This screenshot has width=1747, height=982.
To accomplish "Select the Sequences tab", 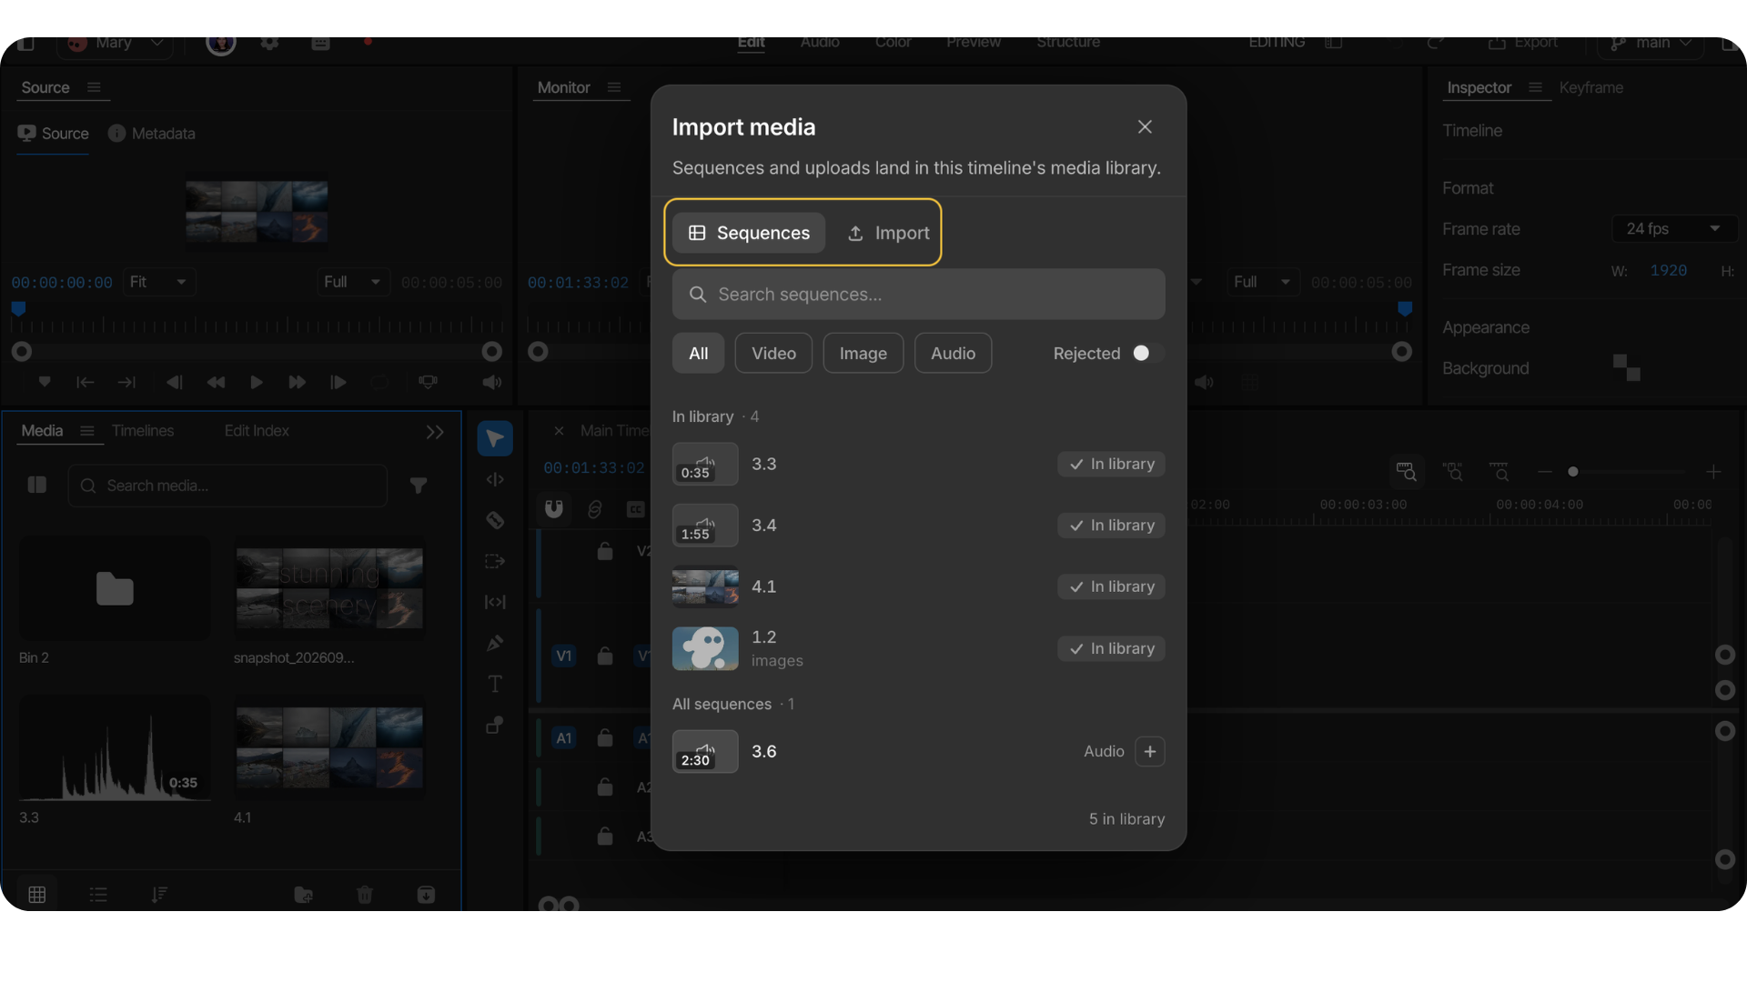I will tap(749, 234).
